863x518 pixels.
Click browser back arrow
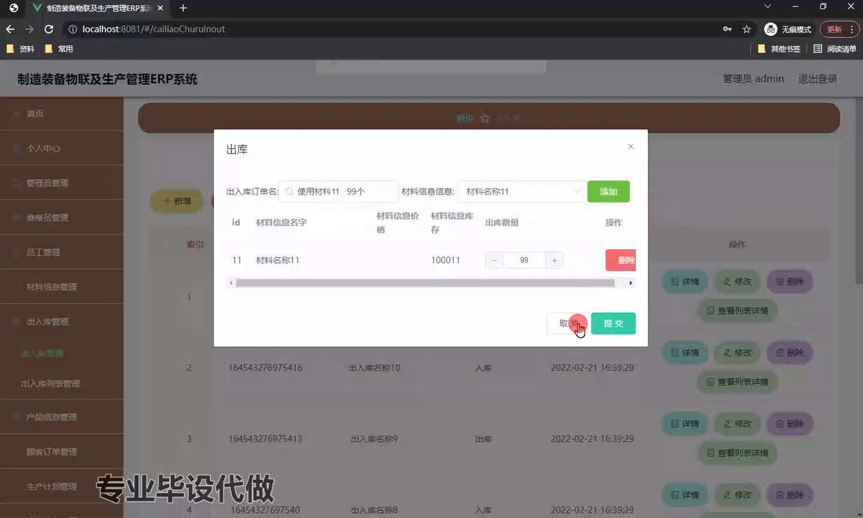[x=10, y=29]
